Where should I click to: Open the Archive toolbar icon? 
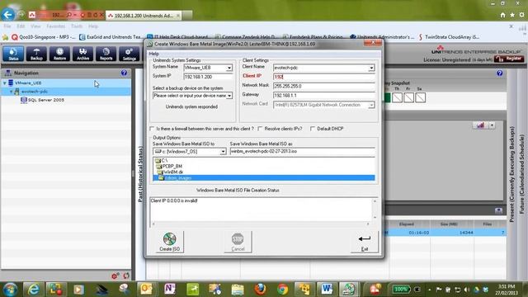[82, 54]
